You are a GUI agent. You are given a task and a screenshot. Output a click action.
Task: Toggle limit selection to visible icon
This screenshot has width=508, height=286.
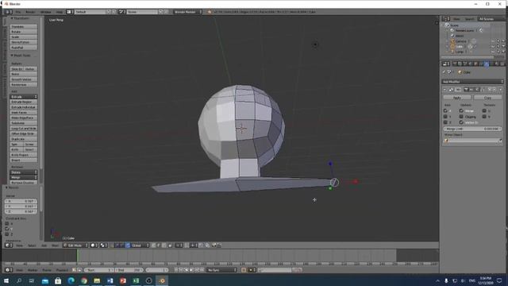pos(170,245)
